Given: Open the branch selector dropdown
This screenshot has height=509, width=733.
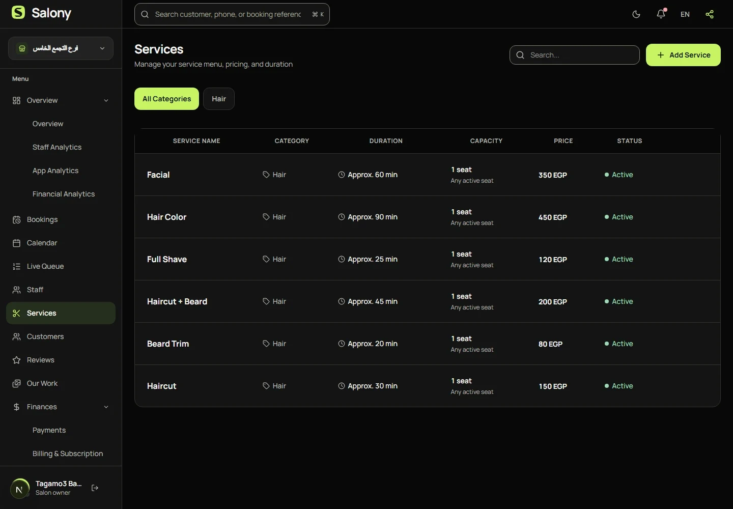Looking at the screenshot, I should (61, 48).
